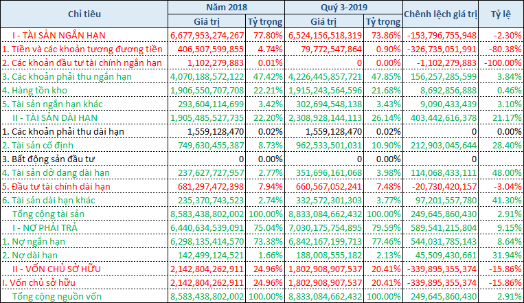Image resolution: width=524 pixels, height=303 pixels.
Task: Click the 'Năm 2018' column header
Action: point(226,8)
